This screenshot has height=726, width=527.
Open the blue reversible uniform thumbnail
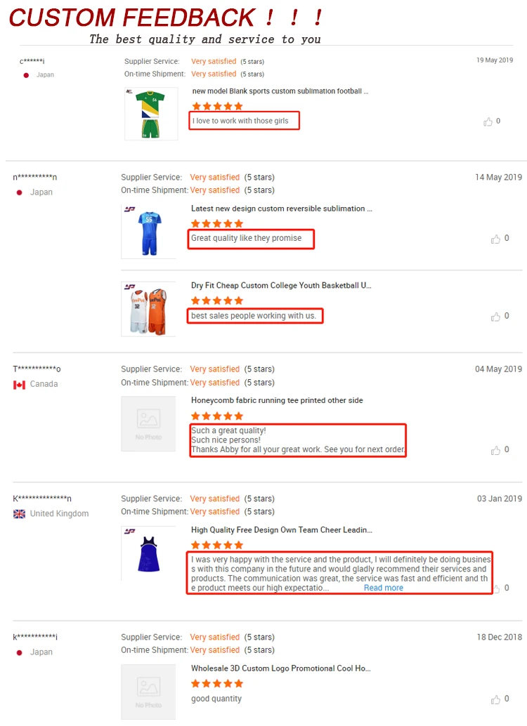pos(148,232)
